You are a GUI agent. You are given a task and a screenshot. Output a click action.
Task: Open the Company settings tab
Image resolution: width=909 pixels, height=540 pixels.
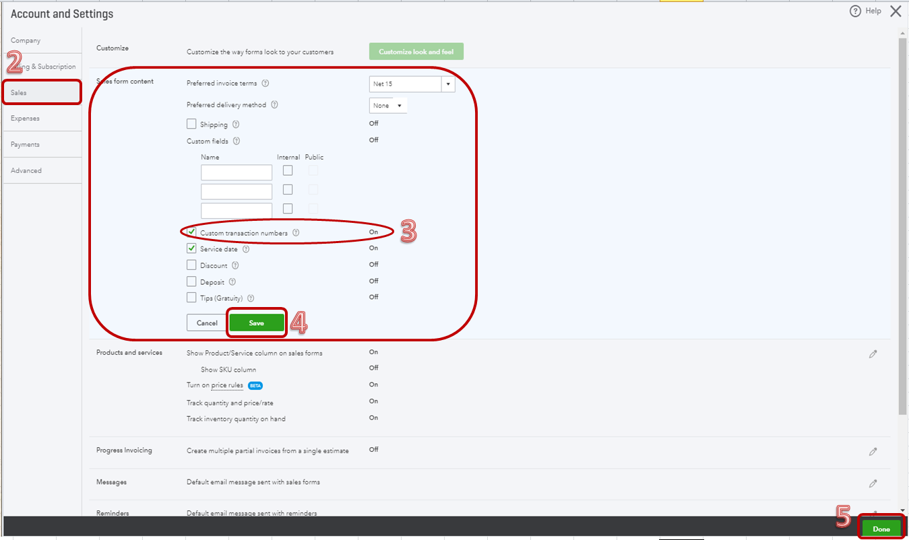pos(26,40)
